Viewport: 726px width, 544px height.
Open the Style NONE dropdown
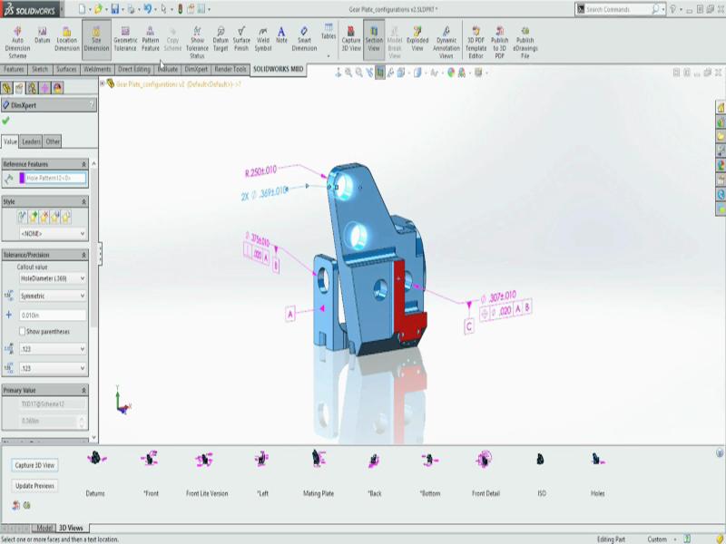pos(53,234)
